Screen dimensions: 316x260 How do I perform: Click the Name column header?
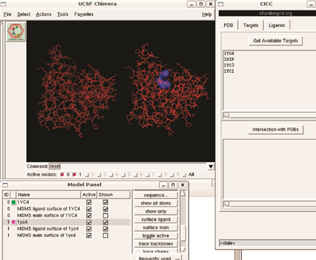(x=49, y=195)
